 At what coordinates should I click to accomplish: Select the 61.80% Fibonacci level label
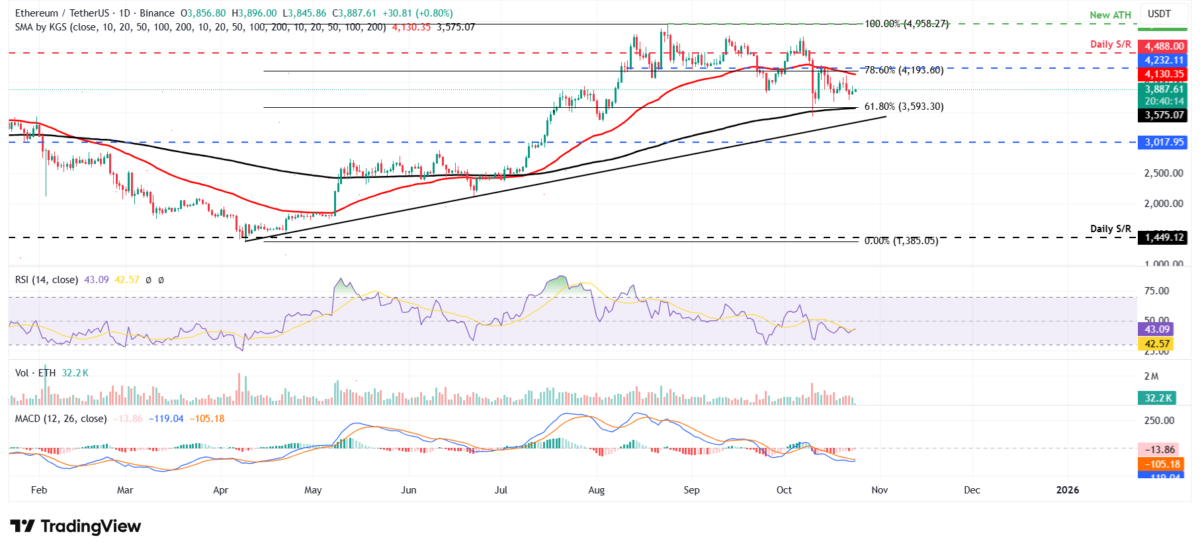coord(904,106)
